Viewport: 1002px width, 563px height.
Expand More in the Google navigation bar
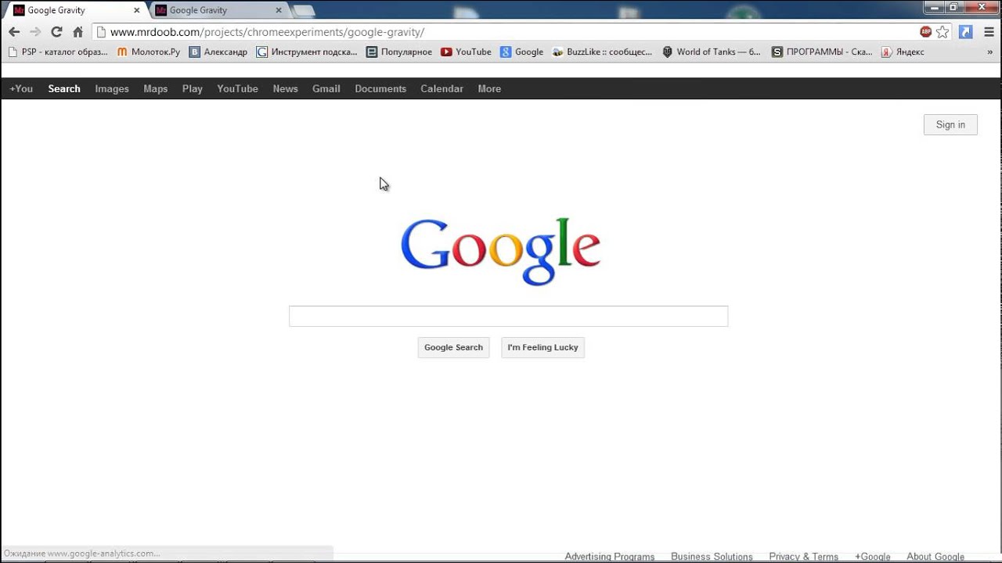[x=489, y=88]
